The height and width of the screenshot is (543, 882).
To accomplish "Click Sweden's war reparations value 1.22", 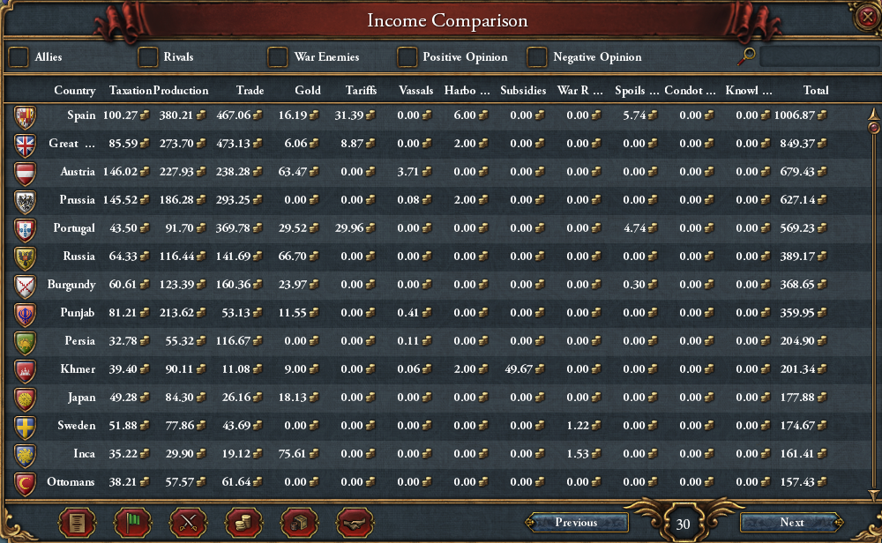I will [x=578, y=426].
